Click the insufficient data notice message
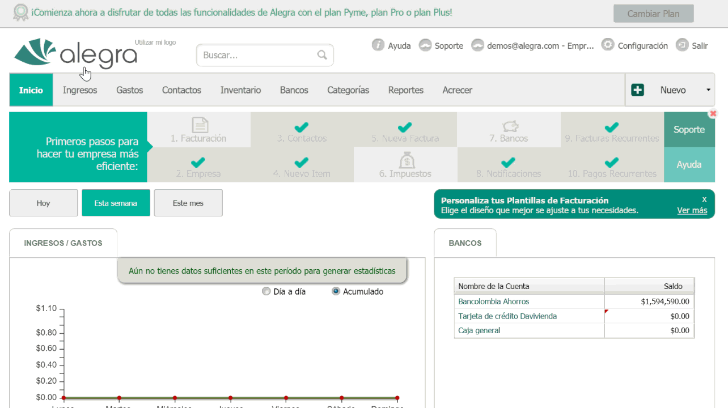The height and width of the screenshot is (408, 728). coord(262,271)
